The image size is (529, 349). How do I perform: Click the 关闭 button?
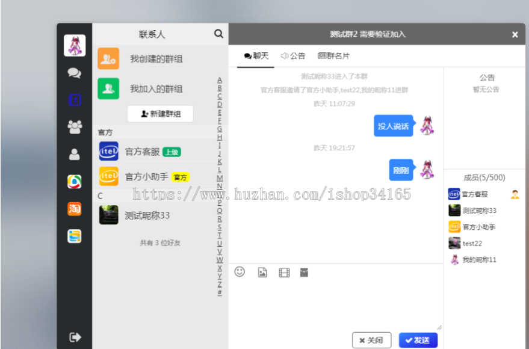click(x=371, y=340)
